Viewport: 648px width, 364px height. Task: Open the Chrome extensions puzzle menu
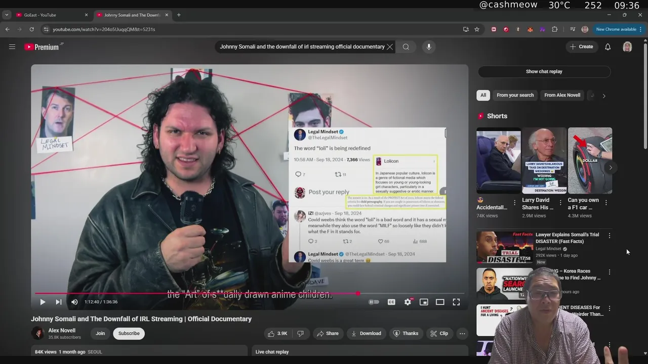555,29
